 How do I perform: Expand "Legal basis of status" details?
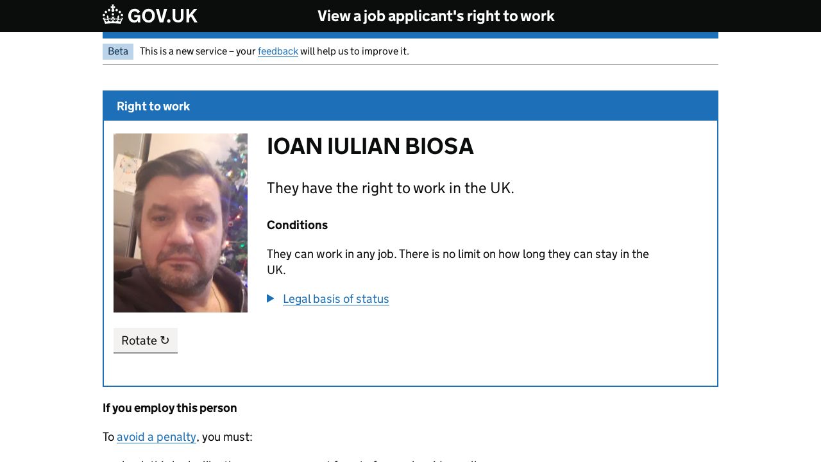(335, 299)
